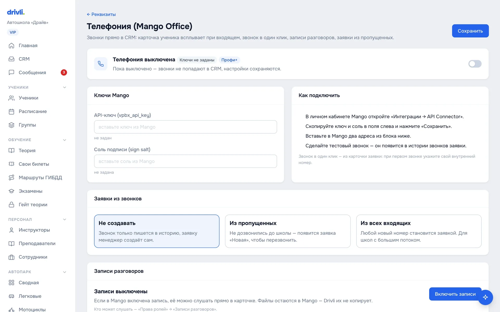Click the inbox icon next to CRM
Screen dimensions: 500x312
(x=11, y=59)
